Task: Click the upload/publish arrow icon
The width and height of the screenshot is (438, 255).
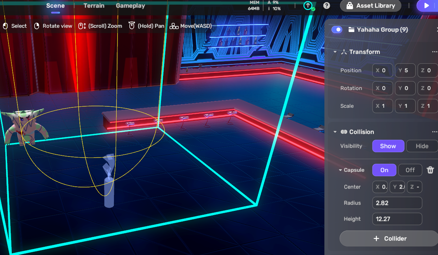Action: [308, 6]
